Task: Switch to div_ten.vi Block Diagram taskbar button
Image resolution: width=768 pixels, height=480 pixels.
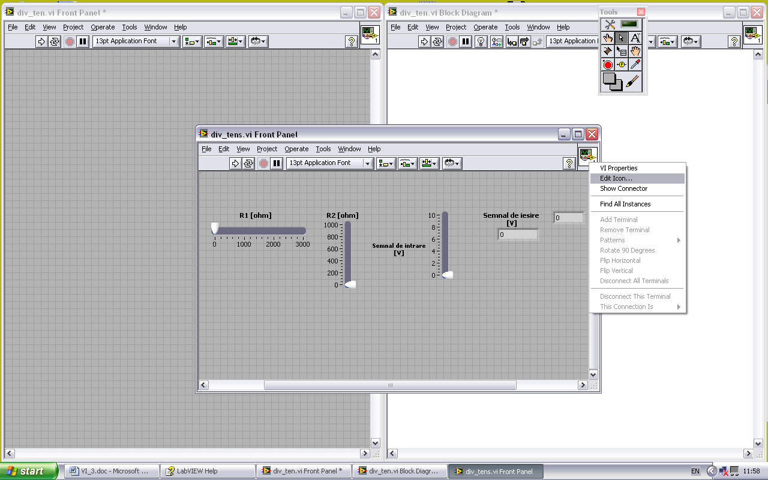Action: (x=400, y=471)
